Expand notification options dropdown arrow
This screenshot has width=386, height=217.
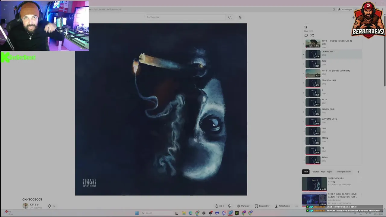tap(54, 206)
